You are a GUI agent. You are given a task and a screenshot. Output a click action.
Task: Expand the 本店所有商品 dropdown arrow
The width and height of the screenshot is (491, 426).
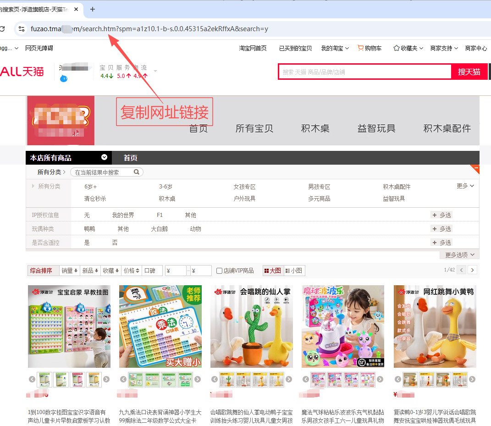click(104, 157)
